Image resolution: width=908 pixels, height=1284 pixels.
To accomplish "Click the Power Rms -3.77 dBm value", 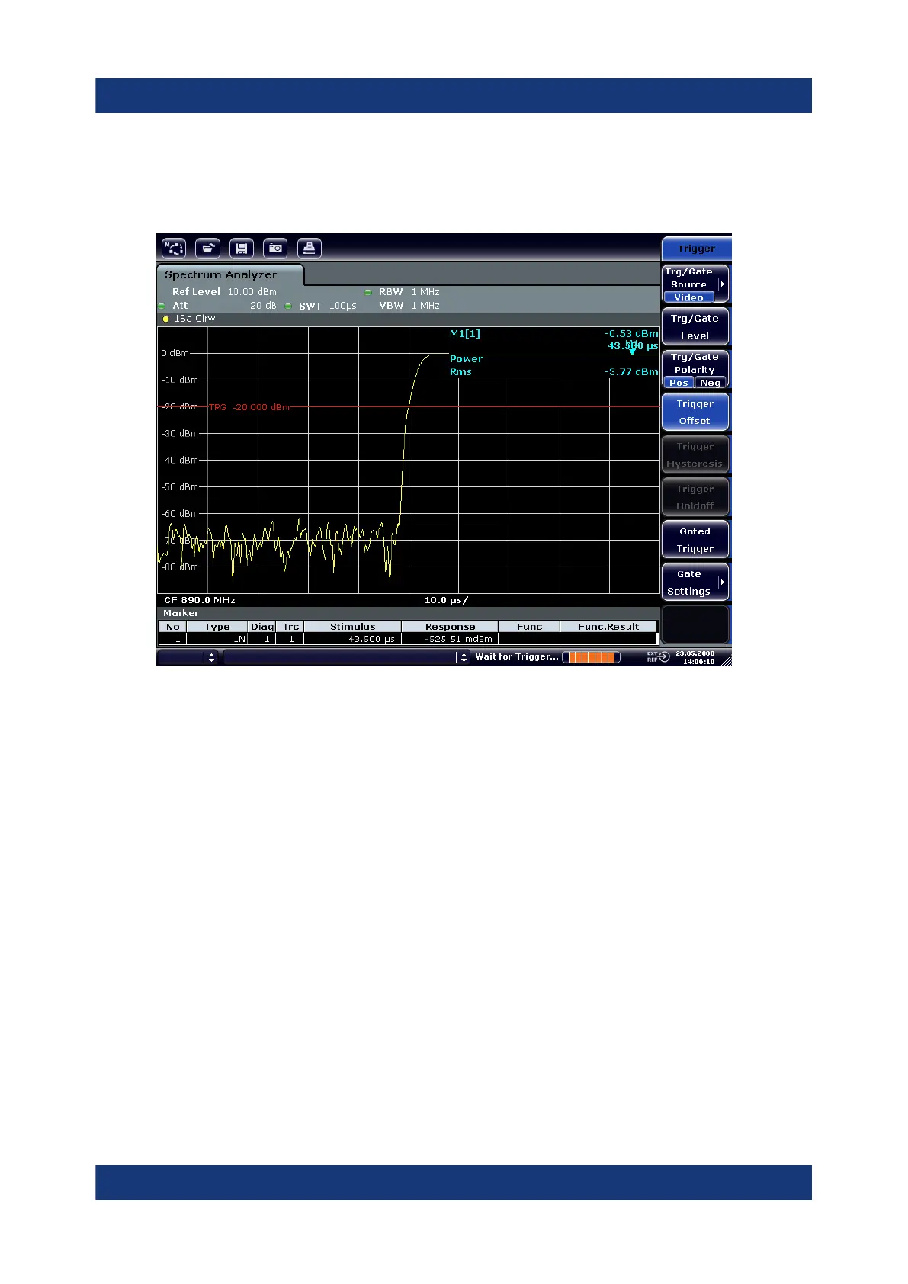I will tap(631, 372).
